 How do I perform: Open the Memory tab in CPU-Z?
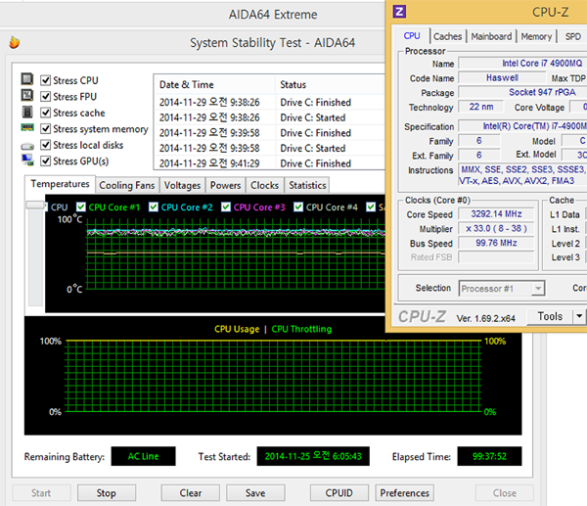(x=536, y=37)
